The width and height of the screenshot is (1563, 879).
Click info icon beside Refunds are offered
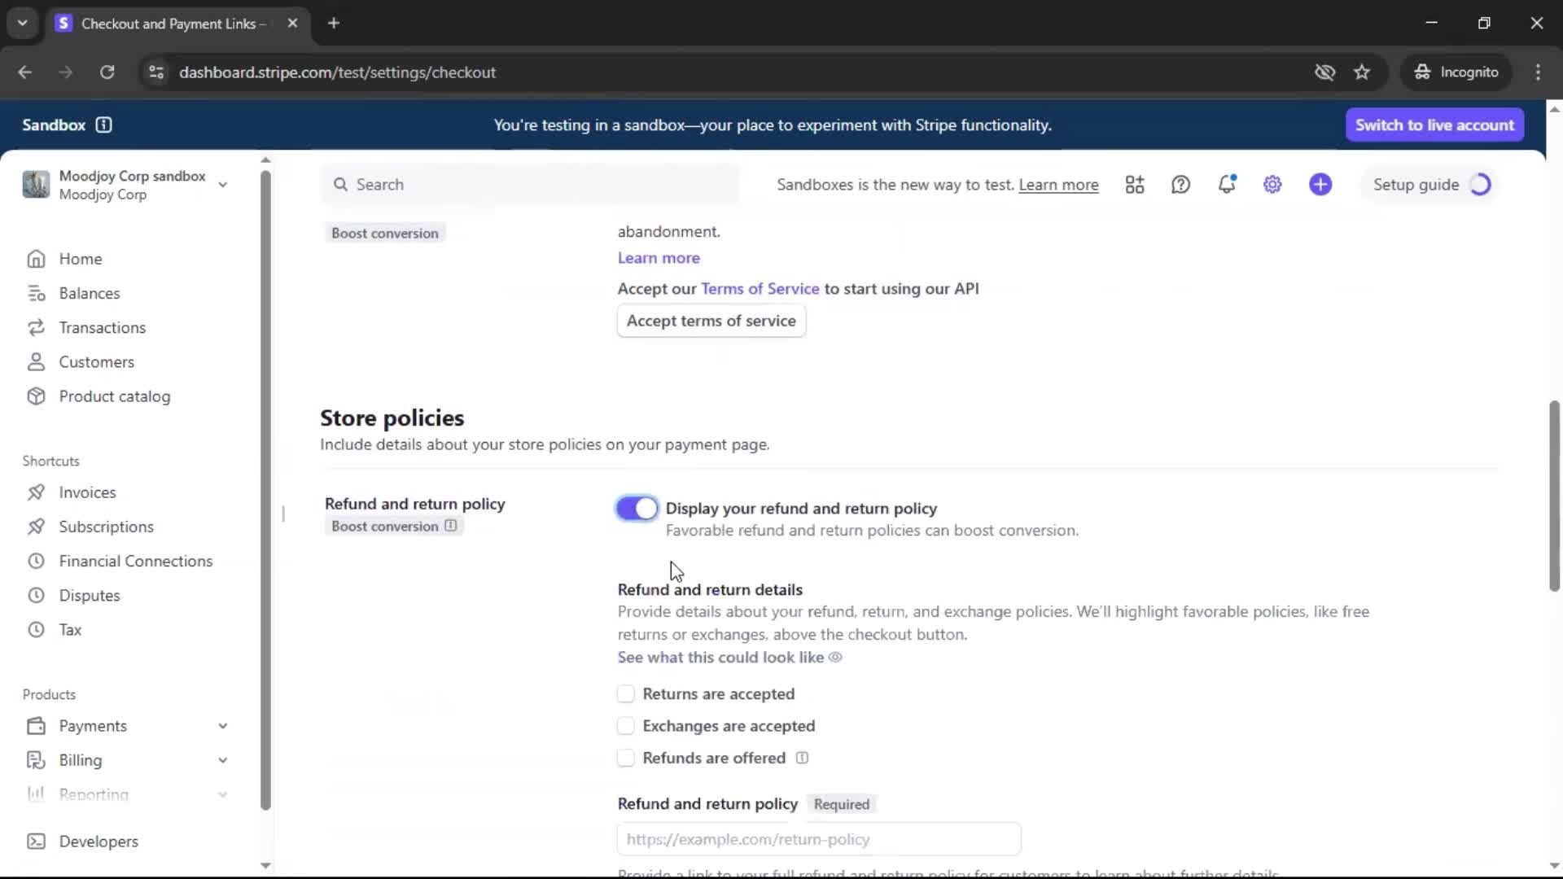(802, 758)
